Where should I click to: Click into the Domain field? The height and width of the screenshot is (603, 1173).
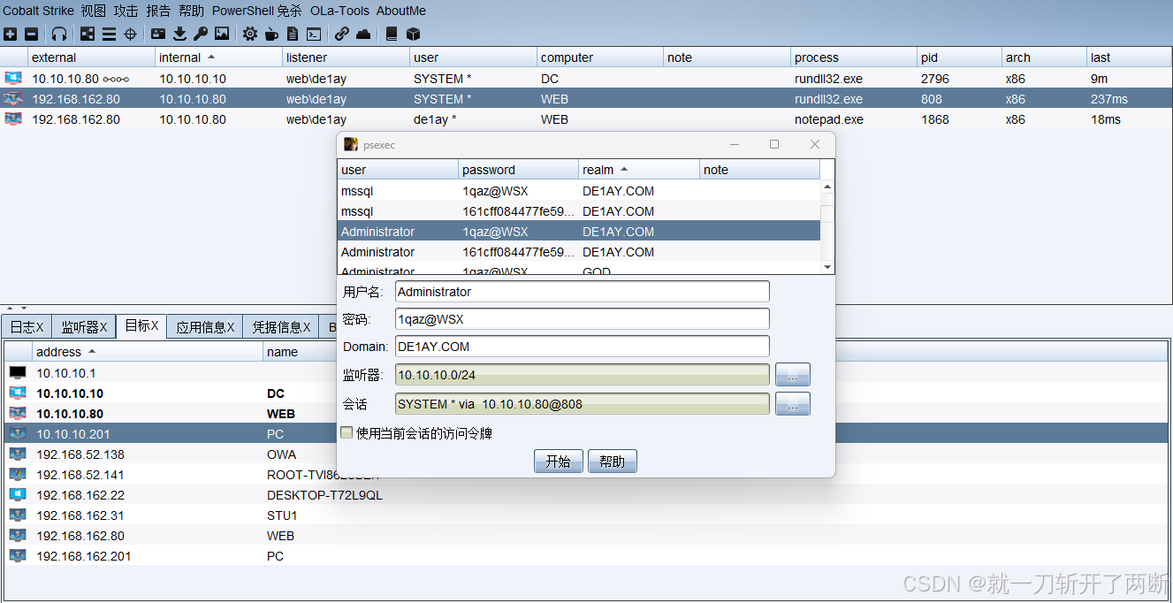click(583, 347)
